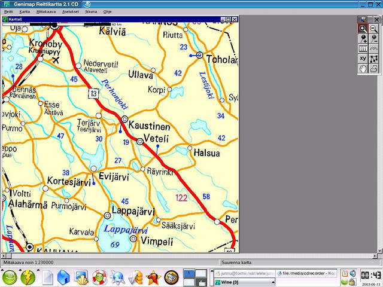
Task: Click the road 13 sign on map
Action: click(93, 93)
